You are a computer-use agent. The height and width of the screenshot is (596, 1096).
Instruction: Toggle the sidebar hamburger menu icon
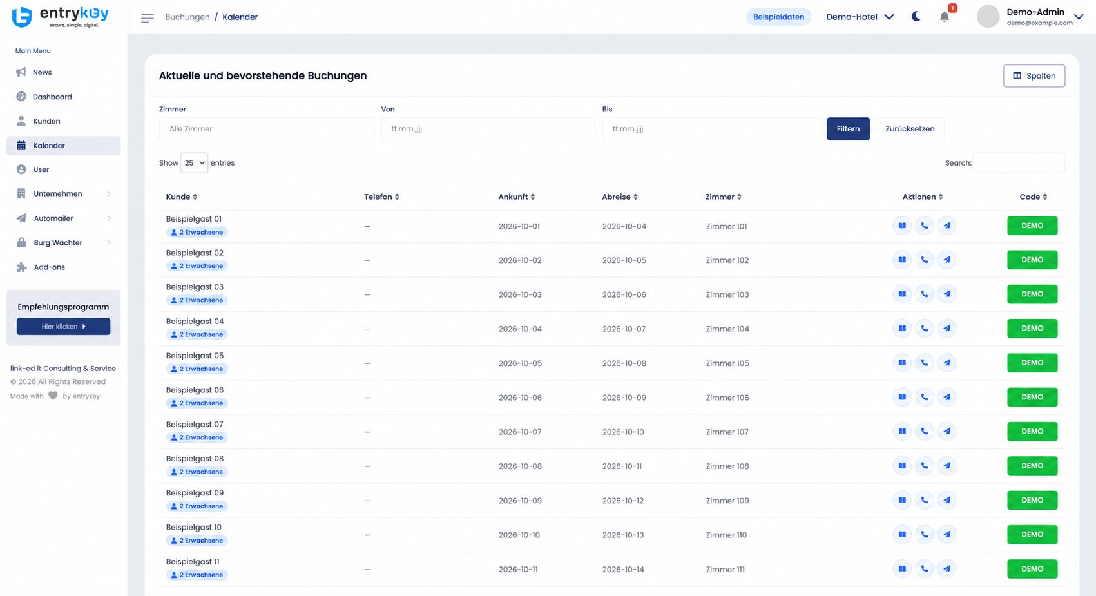tap(147, 17)
